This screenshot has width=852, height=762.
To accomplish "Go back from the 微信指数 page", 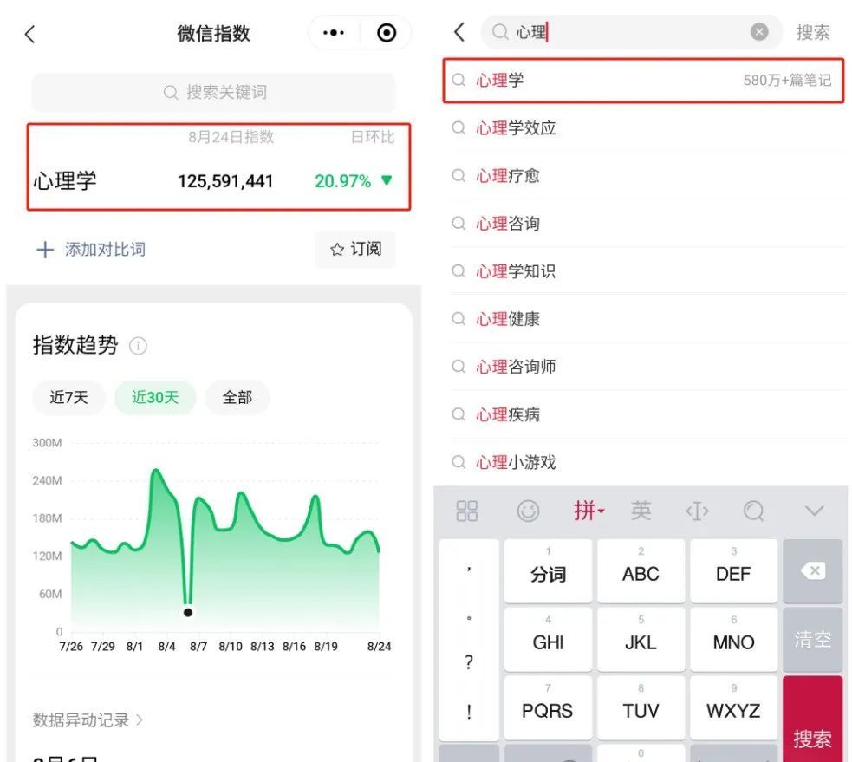I will pyautogui.click(x=29, y=34).
